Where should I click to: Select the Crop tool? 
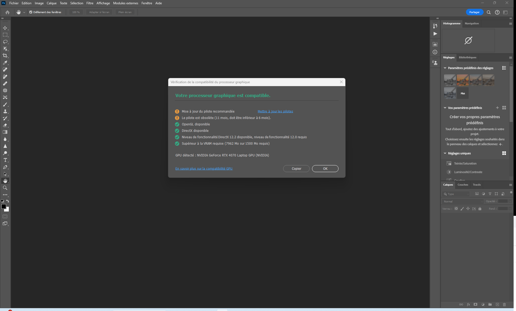point(5,56)
